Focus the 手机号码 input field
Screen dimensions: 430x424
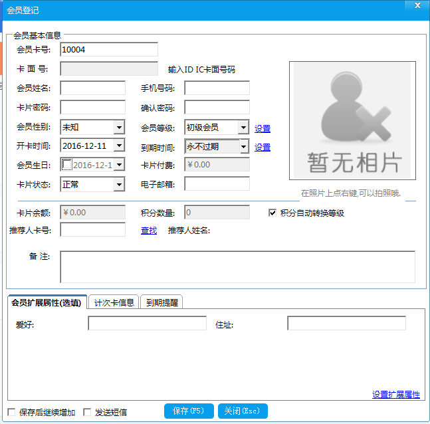coord(217,88)
